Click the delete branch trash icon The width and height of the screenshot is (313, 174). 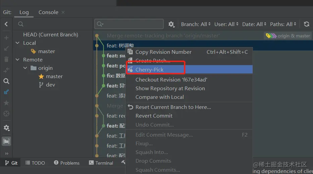[x=6, y=59]
